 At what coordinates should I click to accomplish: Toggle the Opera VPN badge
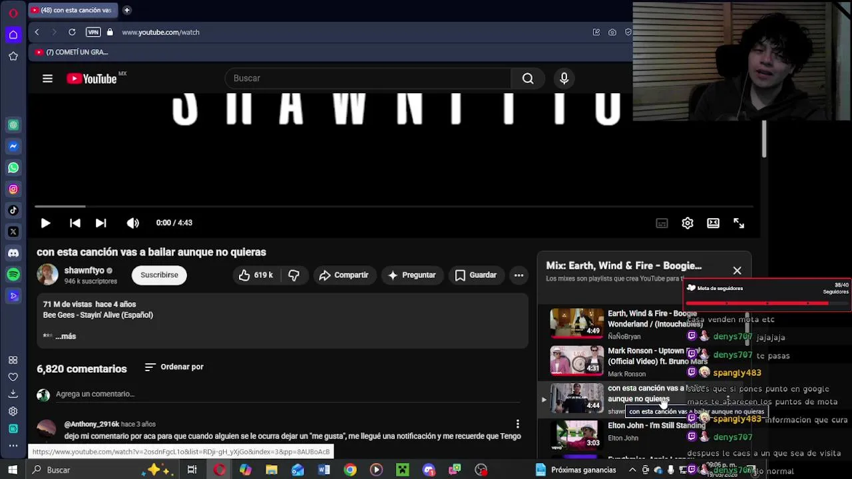[93, 32]
